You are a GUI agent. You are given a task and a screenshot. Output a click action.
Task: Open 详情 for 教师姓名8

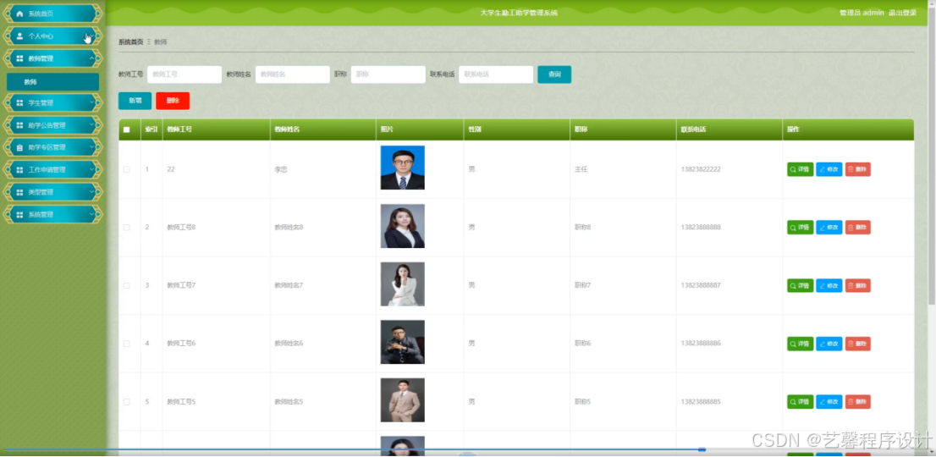pyautogui.click(x=800, y=228)
